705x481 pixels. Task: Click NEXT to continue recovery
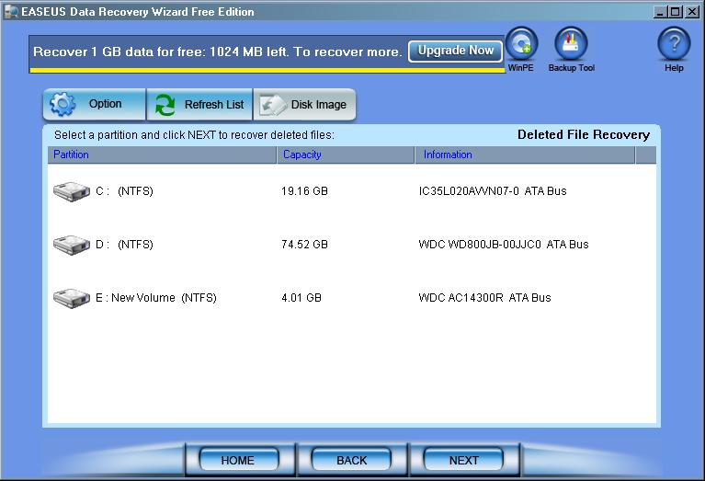pyautogui.click(x=463, y=460)
